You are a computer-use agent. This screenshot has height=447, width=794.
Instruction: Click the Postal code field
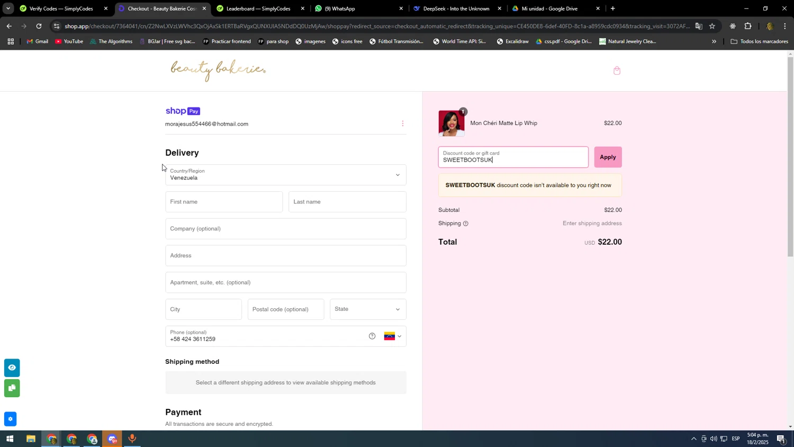[x=286, y=309]
